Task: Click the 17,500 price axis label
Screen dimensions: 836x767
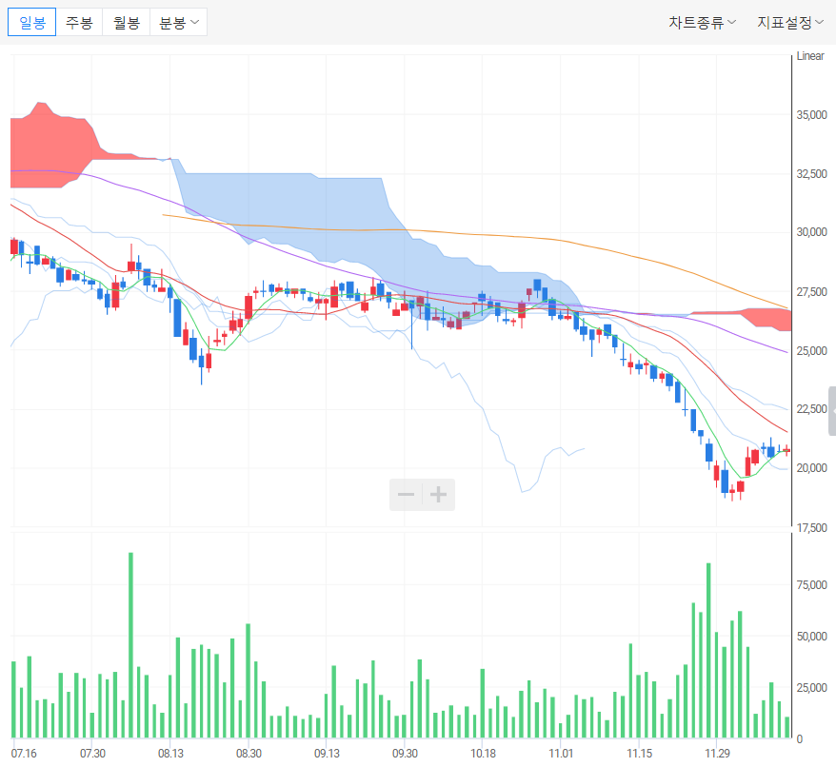Action: [x=811, y=528]
